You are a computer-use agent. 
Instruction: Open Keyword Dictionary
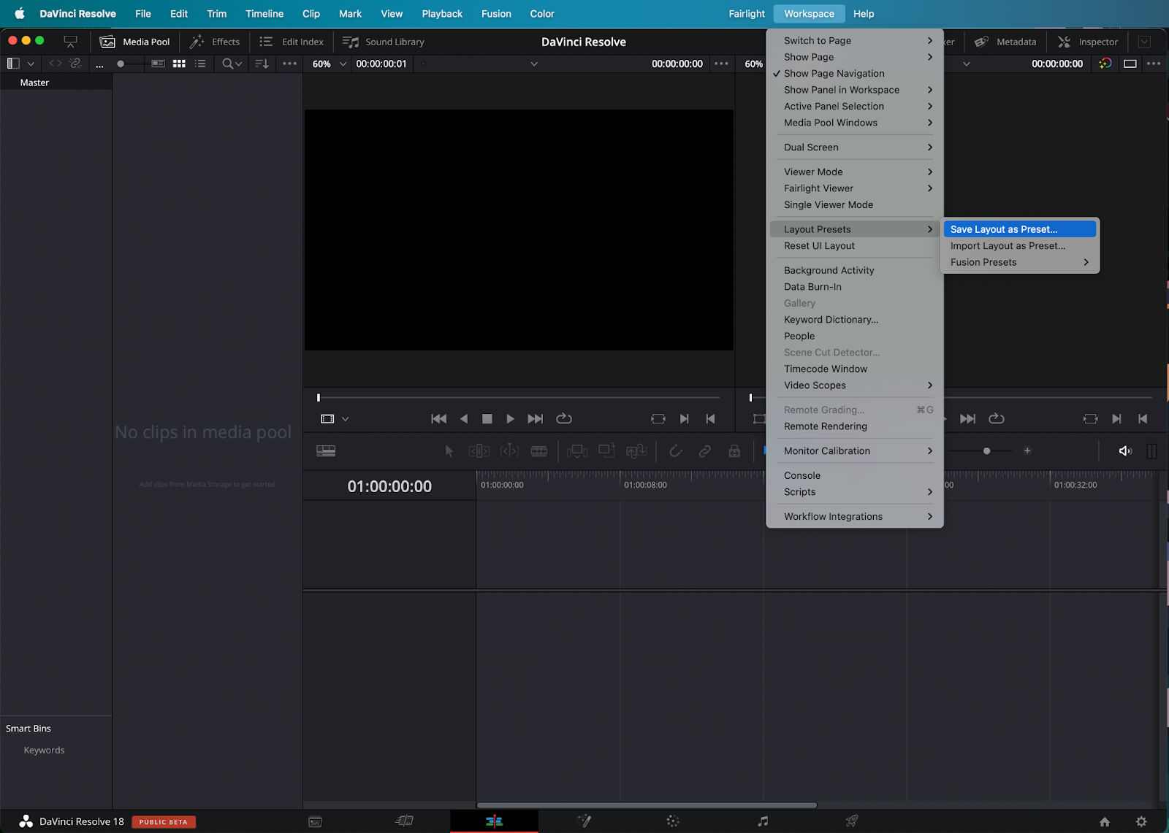(830, 319)
